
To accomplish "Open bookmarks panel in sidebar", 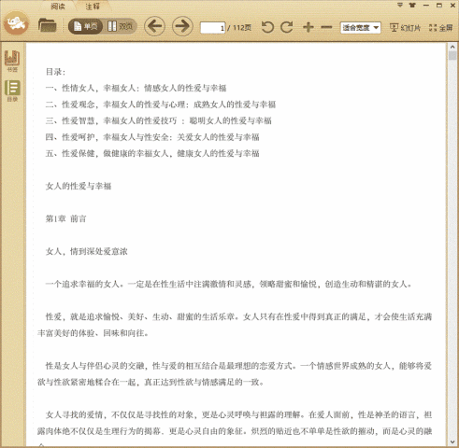I will click(12, 61).
